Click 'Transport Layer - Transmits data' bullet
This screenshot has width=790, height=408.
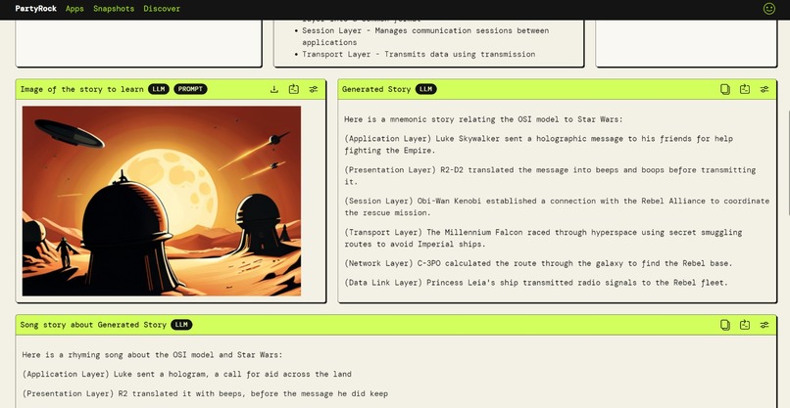(x=419, y=55)
